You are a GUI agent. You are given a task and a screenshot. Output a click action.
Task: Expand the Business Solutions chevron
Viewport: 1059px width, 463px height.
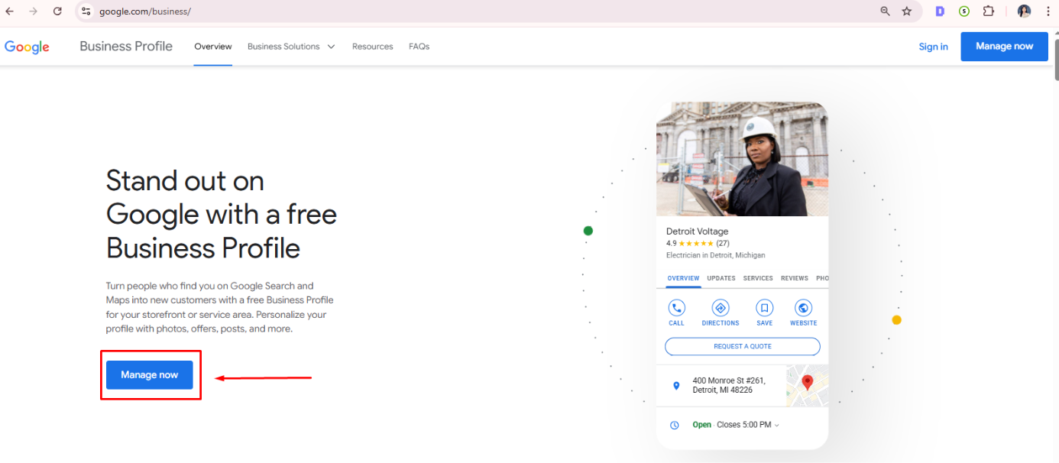coord(331,47)
